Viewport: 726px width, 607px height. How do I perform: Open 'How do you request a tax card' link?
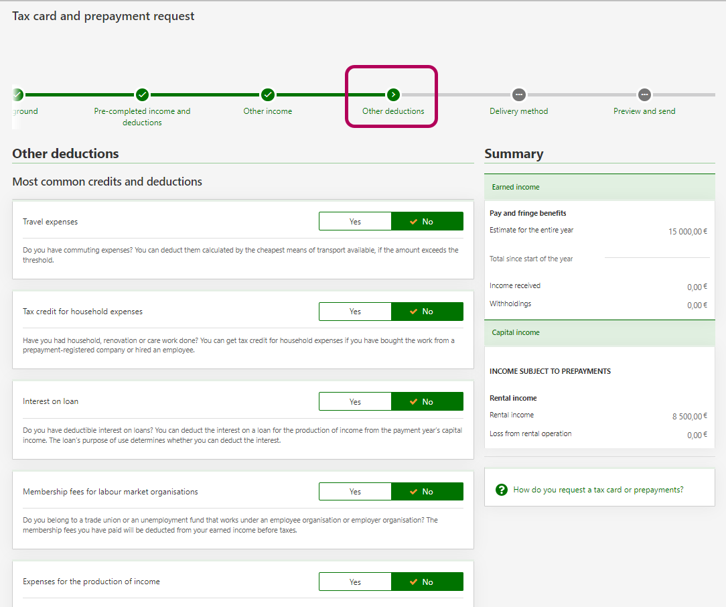point(598,490)
